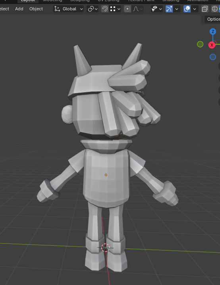The image size is (220, 285).
Task: Expand overlays settings dropdown arrow
Action: [x=195, y=9]
